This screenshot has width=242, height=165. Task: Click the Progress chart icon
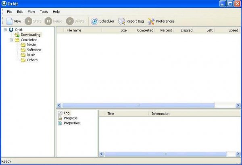pos(60,118)
